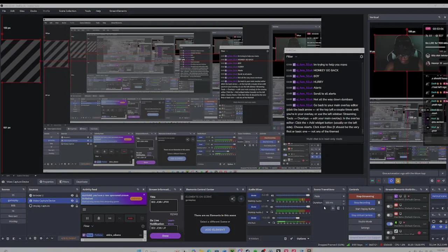Delete selected source with trash icon

pos(35,238)
